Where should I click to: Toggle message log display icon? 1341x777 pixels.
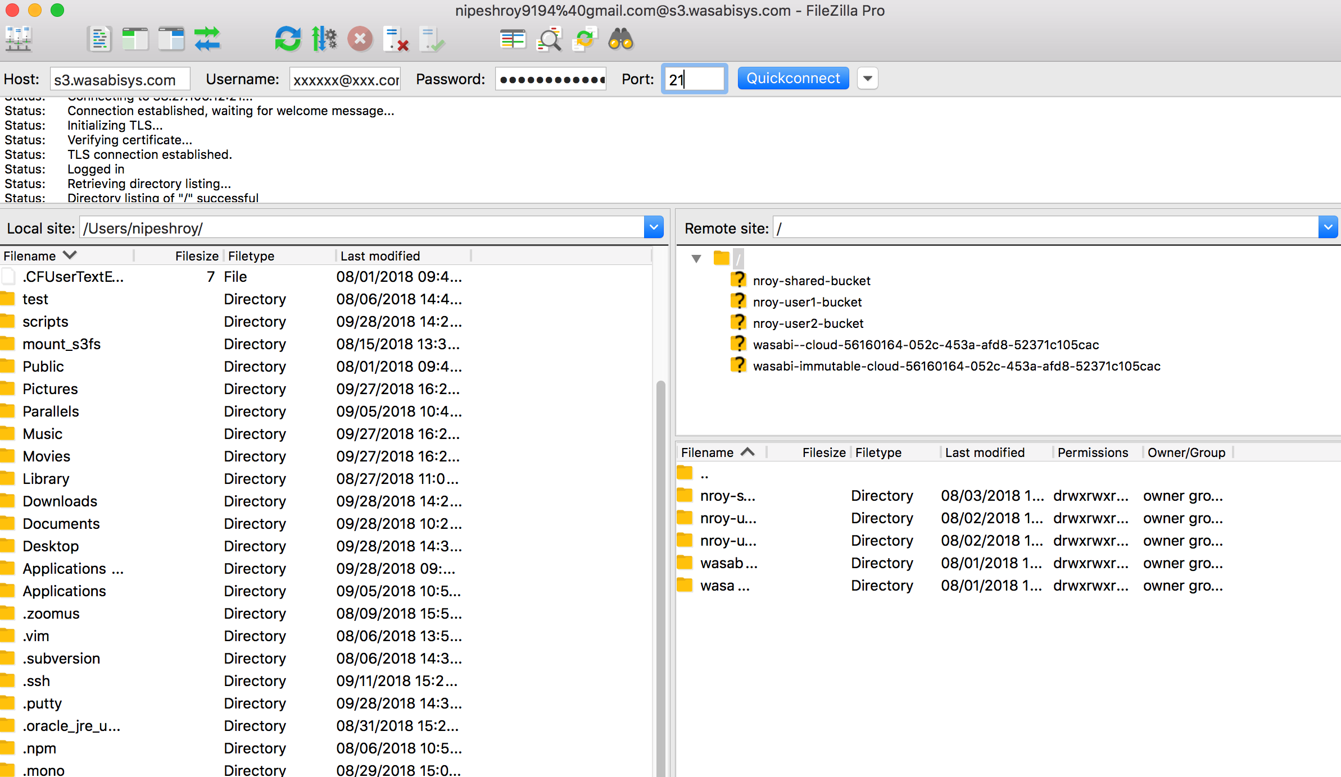coord(99,39)
